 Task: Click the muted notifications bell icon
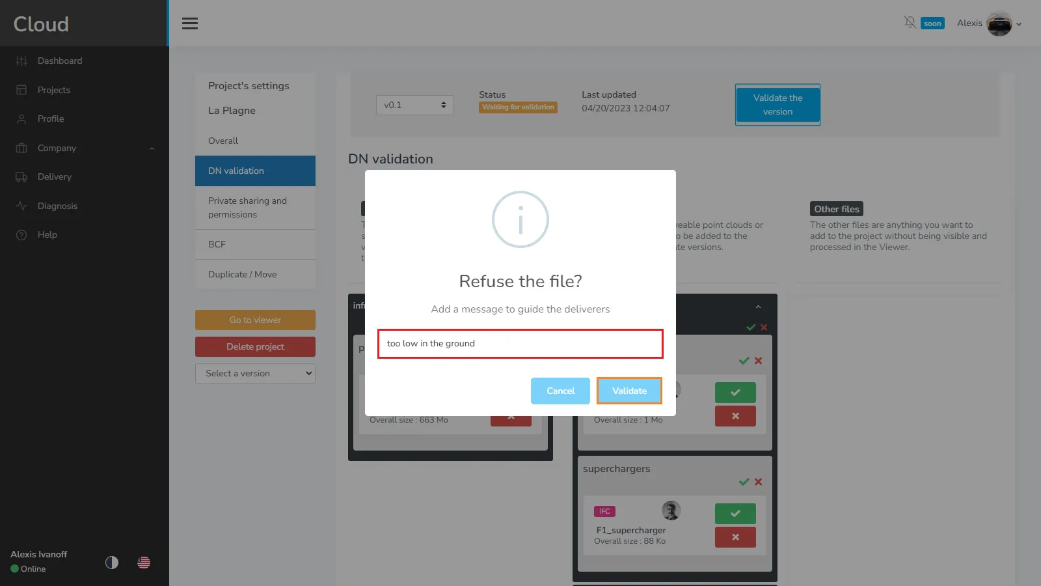pos(910,23)
